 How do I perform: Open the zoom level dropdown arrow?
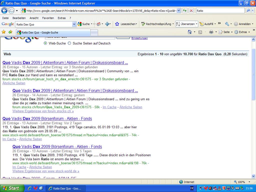click(249, 182)
